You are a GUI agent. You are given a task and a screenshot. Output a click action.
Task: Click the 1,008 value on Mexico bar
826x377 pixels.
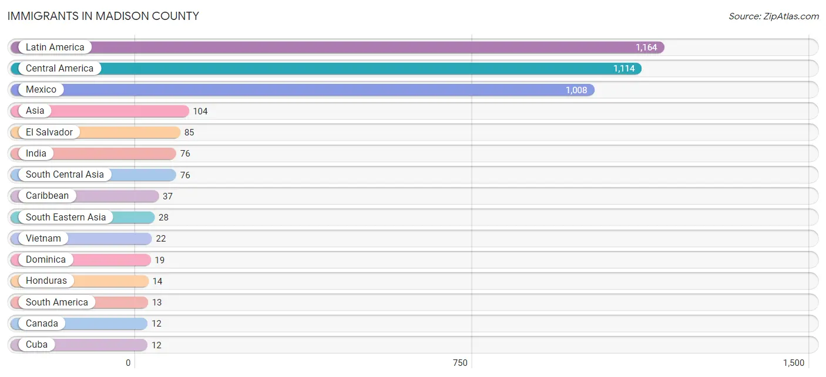pos(576,90)
